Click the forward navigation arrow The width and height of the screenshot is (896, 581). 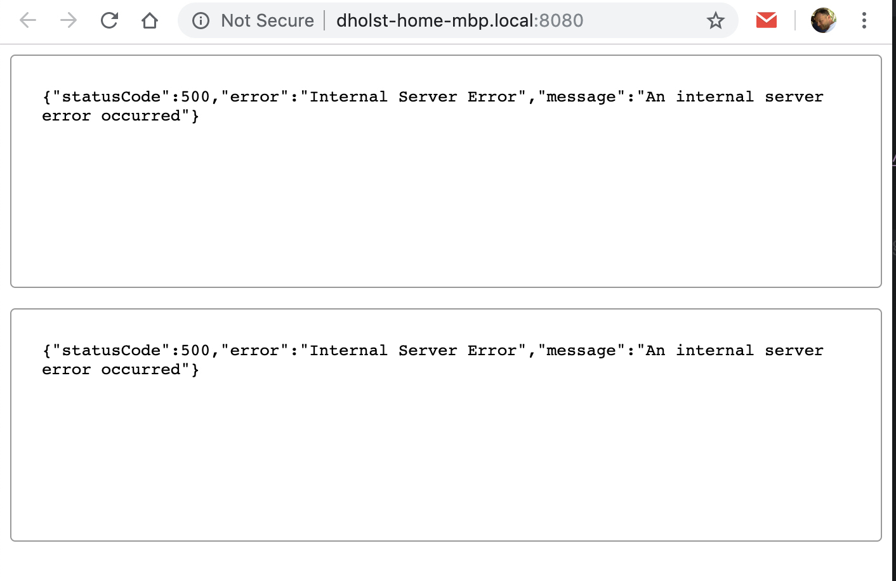coord(68,20)
